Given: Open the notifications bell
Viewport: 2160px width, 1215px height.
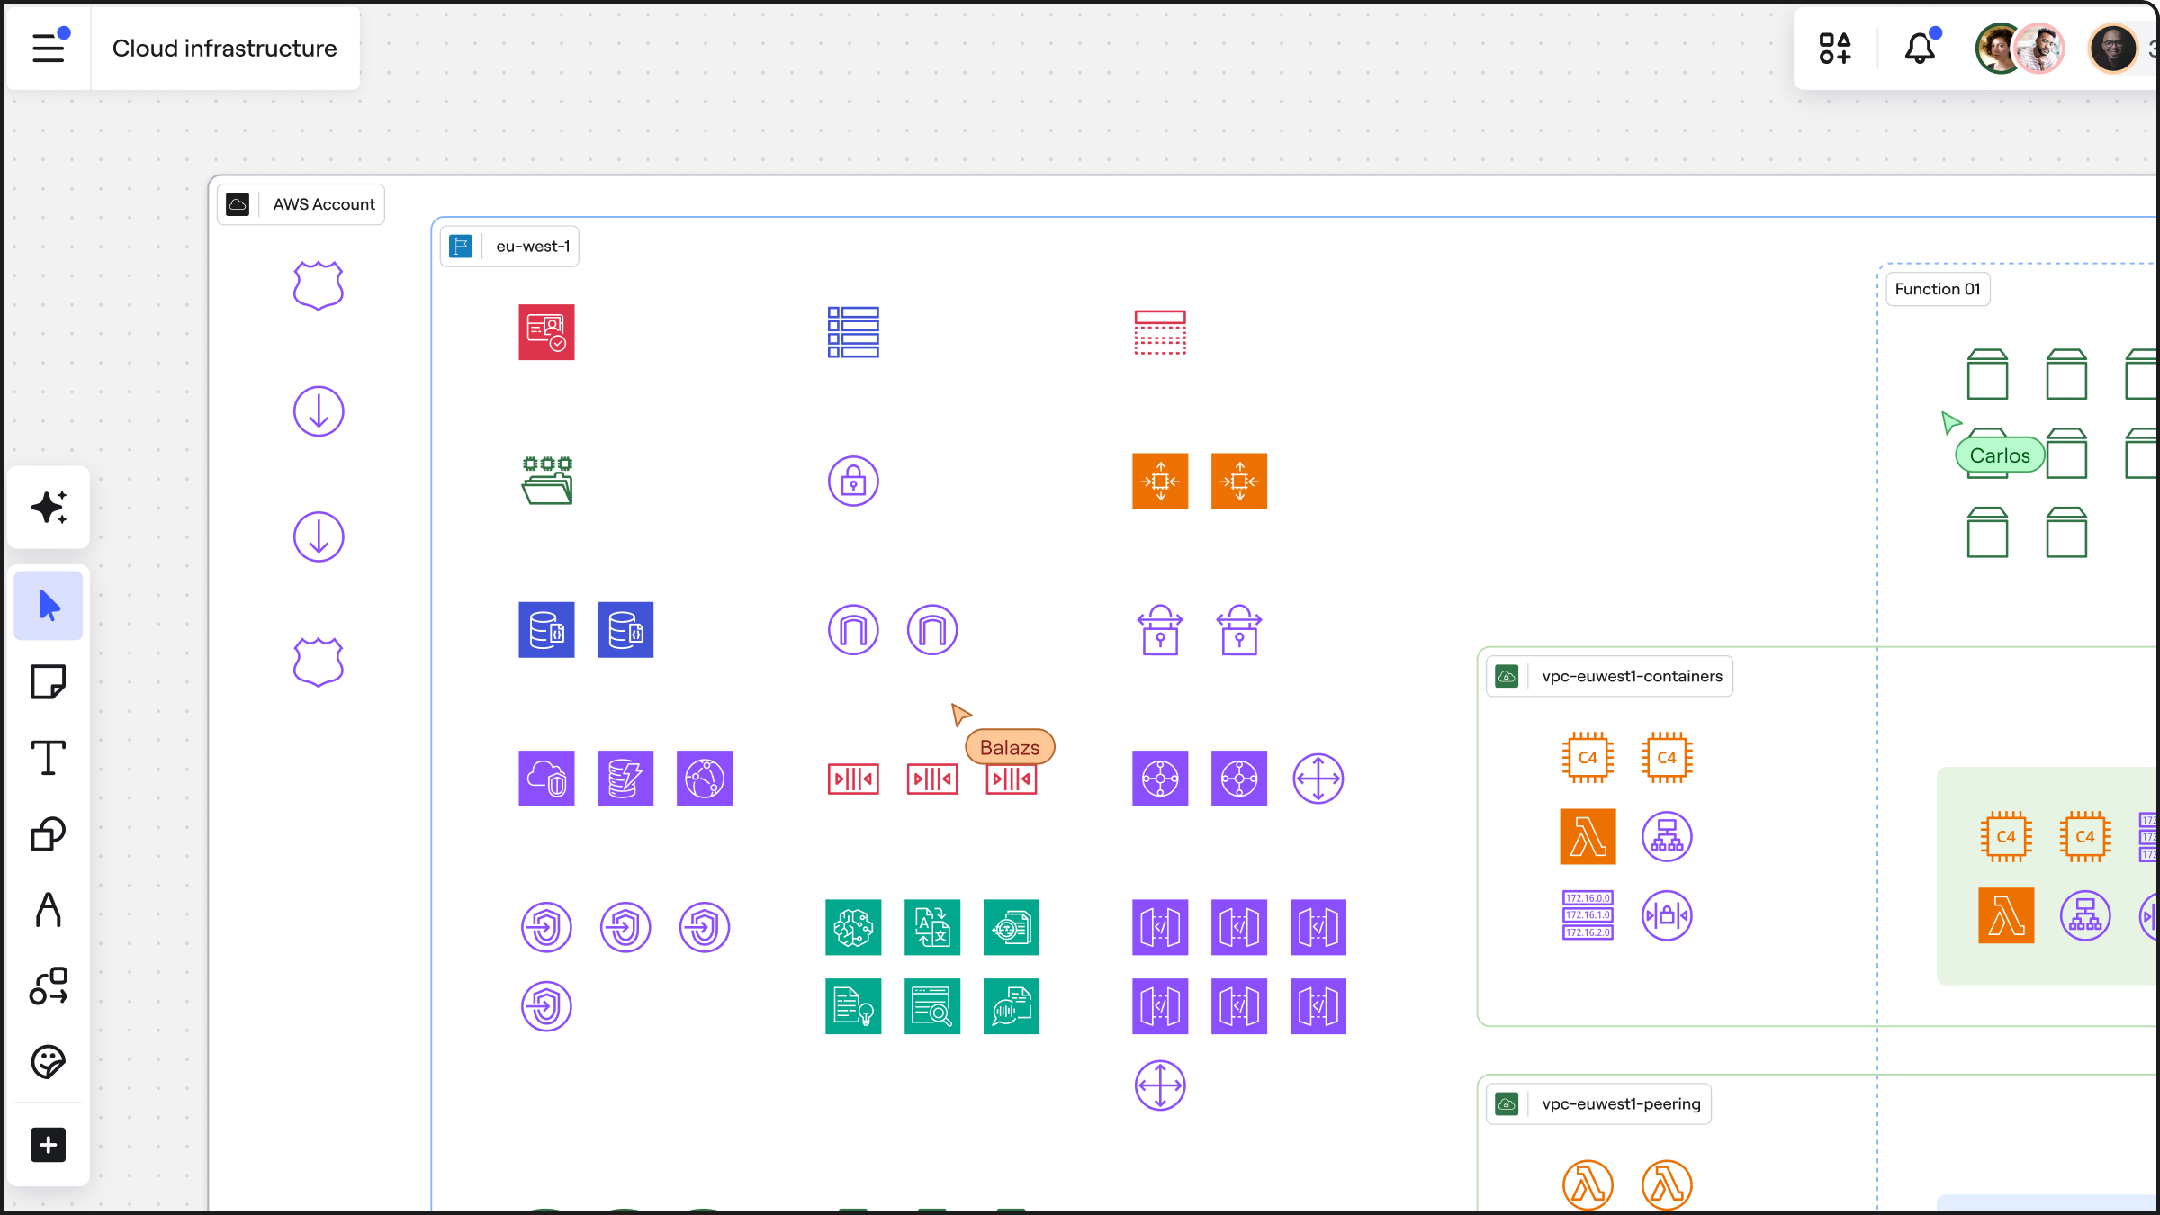Looking at the screenshot, I should [x=1921, y=48].
